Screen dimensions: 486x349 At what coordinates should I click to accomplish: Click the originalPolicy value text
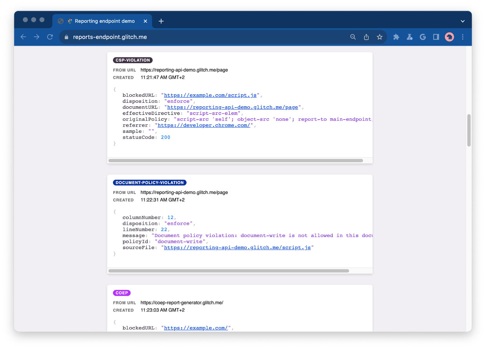point(273,119)
